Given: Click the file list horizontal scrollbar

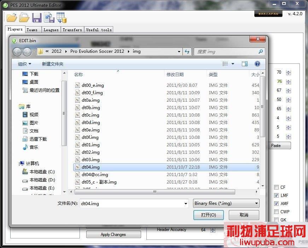Looking at the screenshot, I should [155, 192].
